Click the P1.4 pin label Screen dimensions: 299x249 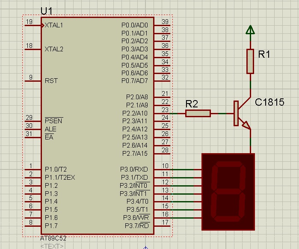click(x=51, y=202)
